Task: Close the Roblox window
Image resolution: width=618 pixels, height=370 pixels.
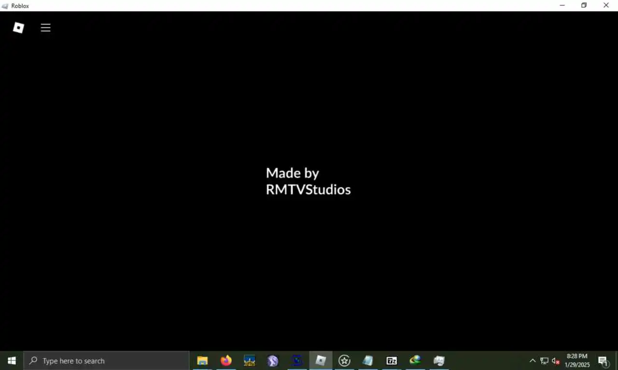Action: [606, 5]
